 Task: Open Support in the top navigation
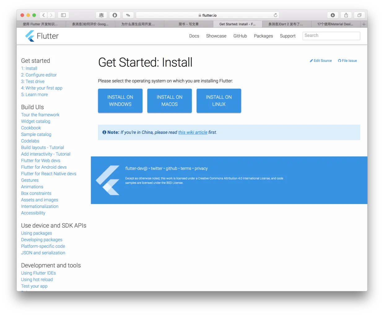click(x=288, y=36)
